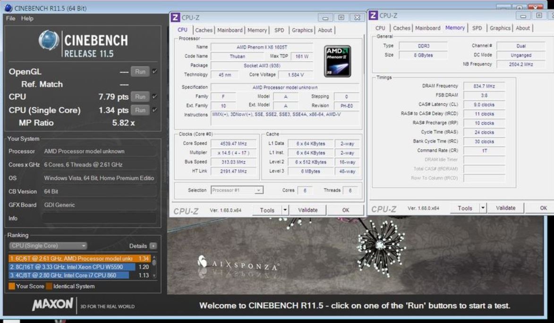Screen dimensions: 554x323
Task: Toggle the OpenGL test checkbox
Action: click(x=154, y=71)
